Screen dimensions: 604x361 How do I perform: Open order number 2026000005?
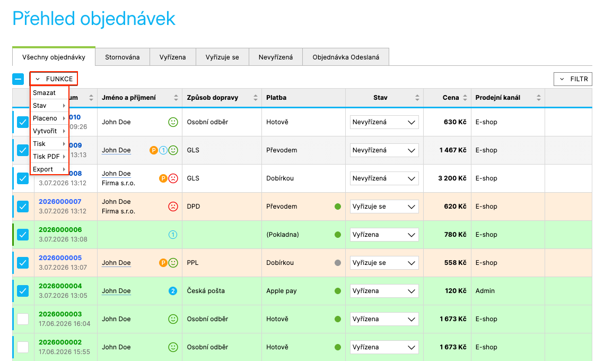[x=60, y=257]
